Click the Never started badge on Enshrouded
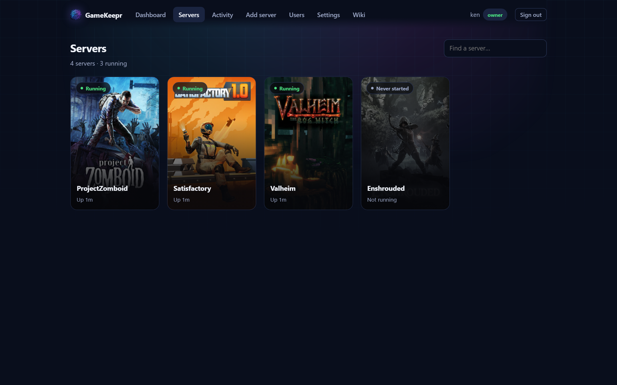This screenshot has height=385, width=617. [x=390, y=88]
